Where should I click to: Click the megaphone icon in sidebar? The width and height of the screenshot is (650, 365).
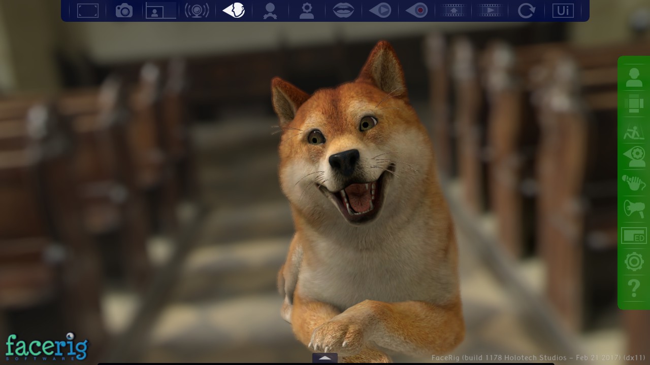pos(634,209)
